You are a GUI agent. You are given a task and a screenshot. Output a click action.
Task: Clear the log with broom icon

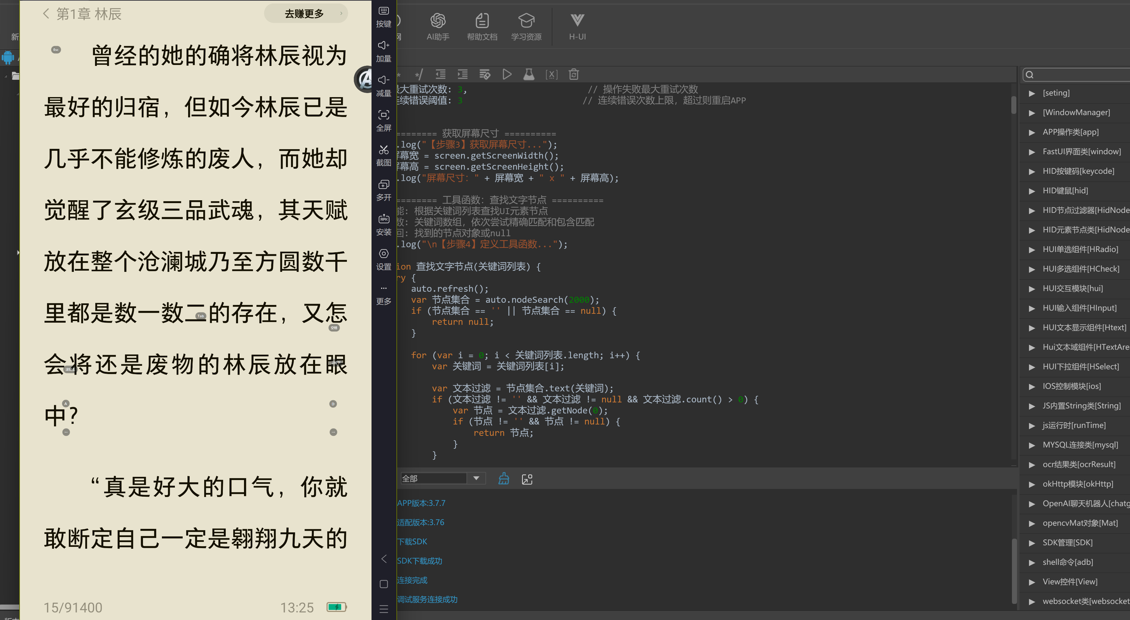(503, 478)
